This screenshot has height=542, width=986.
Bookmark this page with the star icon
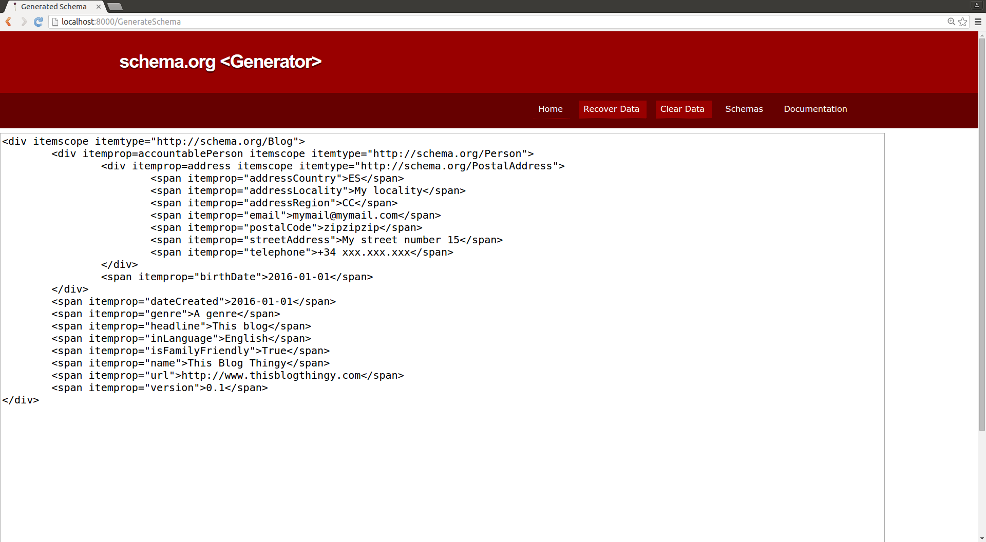click(962, 22)
